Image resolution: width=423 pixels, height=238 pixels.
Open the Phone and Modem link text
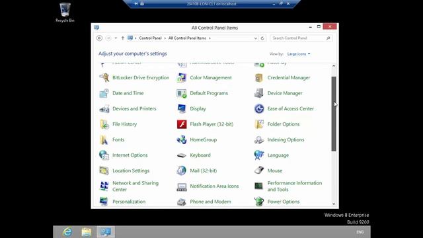[x=210, y=202]
